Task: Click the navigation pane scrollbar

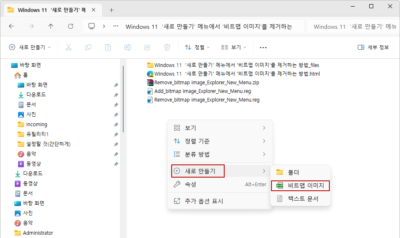Action: coord(123,99)
